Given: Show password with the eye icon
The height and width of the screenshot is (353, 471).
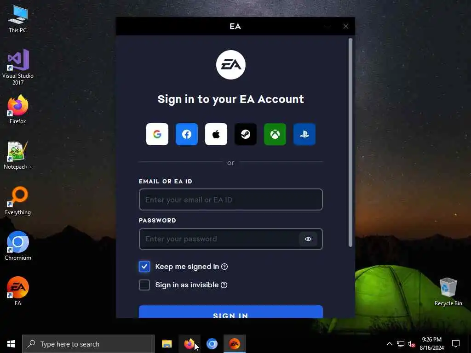Looking at the screenshot, I should click(308, 239).
